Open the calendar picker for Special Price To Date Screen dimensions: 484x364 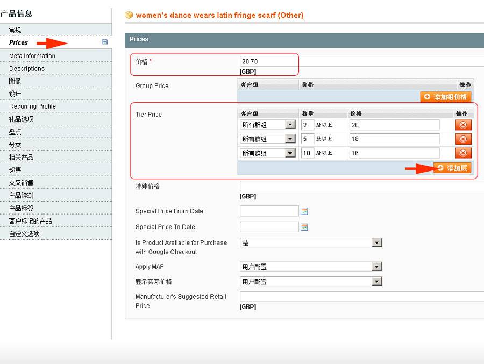point(304,227)
